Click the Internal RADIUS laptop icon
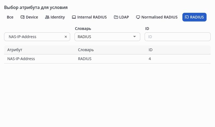This screenshot has width=215, height=127. (x=74, y=17)
